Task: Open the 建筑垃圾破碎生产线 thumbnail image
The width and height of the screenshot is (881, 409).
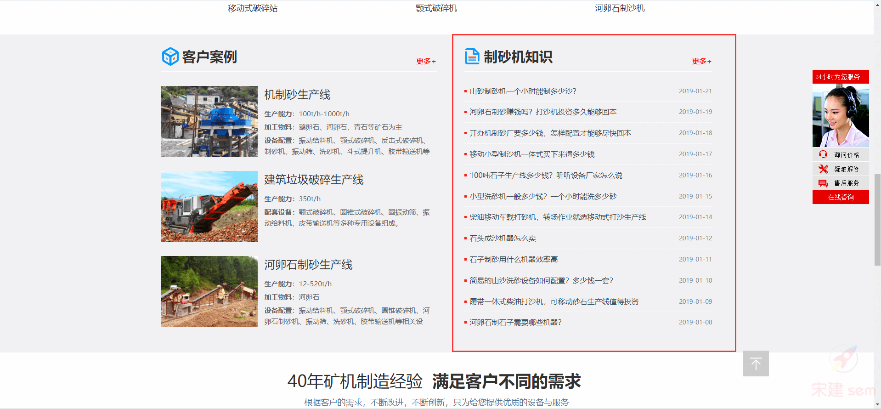Action: point(209,206)
